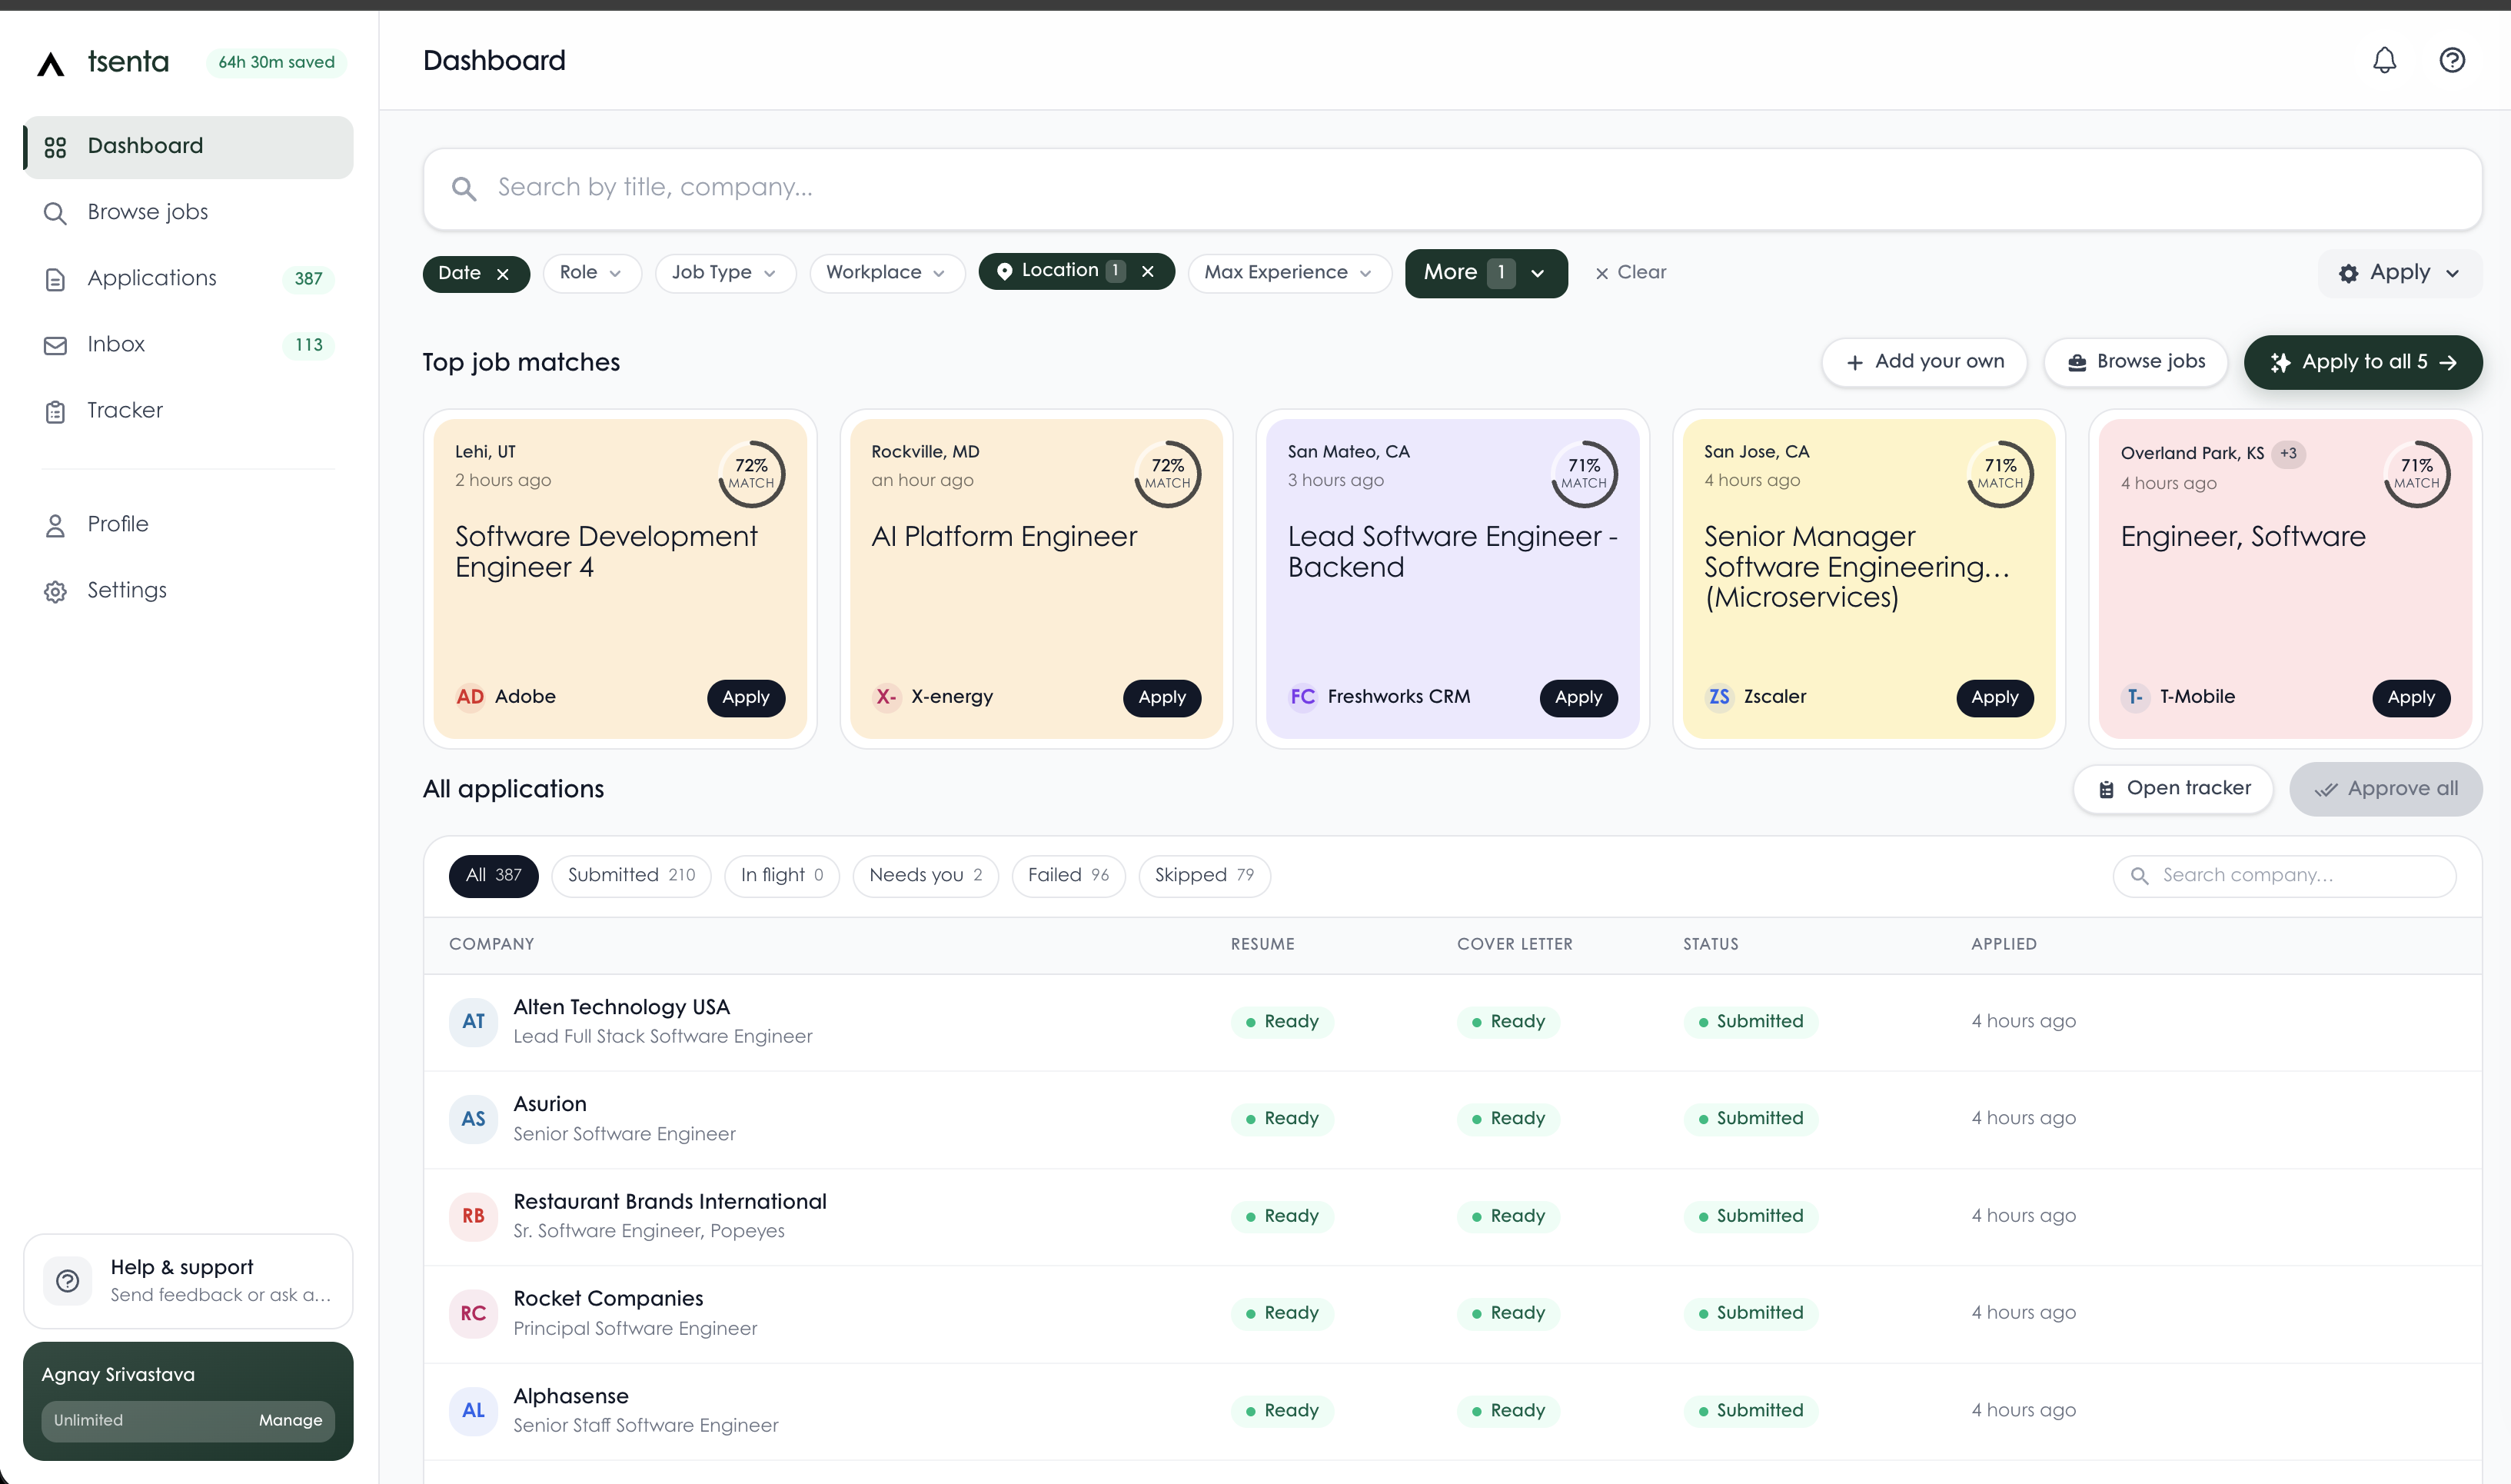The width and height of the screenshot is (2511, 1484).
Task: Click the gear icon on the Apply settings button
Action: pyautogui.click(x=2349, y=274)
